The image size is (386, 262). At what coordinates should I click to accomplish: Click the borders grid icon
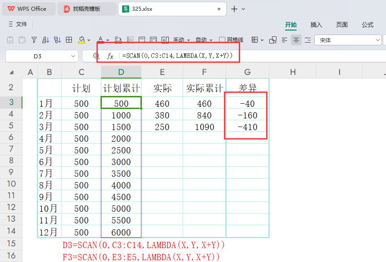pos(255,40)
